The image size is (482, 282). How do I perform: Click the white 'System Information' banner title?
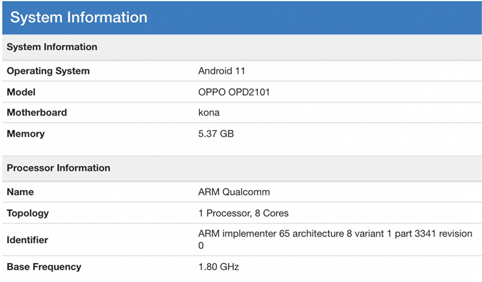(79, 17)
